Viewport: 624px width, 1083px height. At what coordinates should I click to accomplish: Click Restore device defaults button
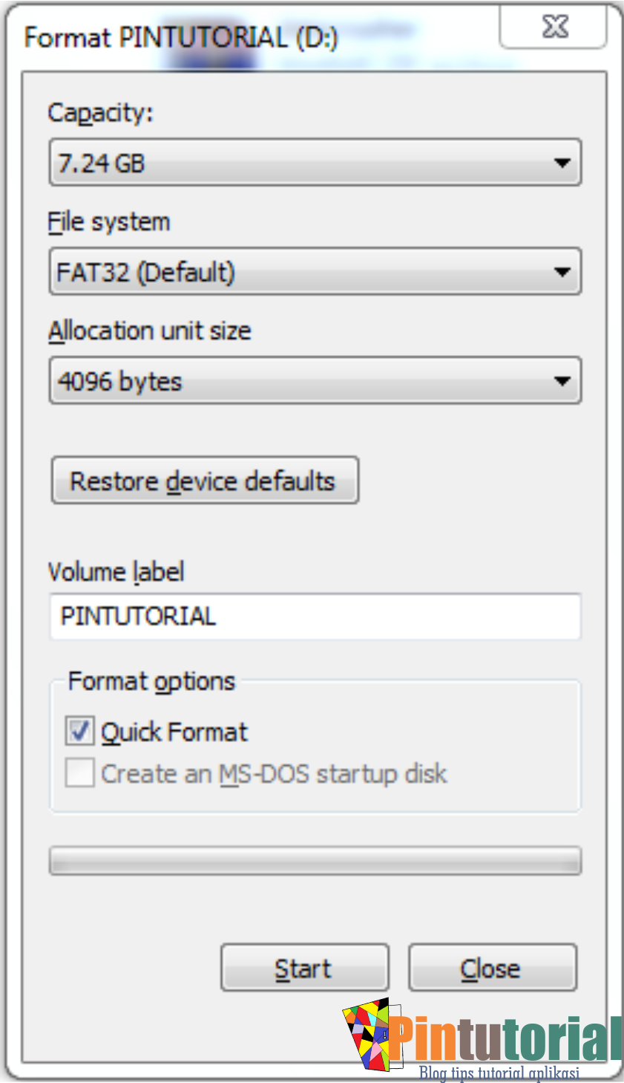click(204, 481)
